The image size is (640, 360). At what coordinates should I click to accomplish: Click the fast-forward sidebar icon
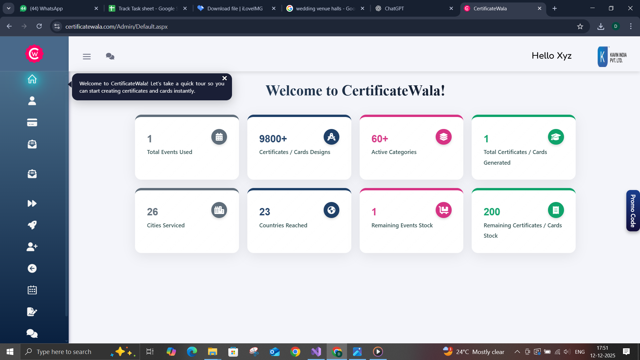32,203
